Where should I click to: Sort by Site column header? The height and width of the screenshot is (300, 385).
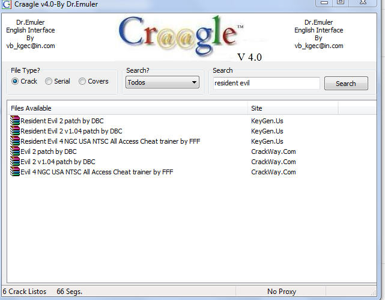point(293,108)
